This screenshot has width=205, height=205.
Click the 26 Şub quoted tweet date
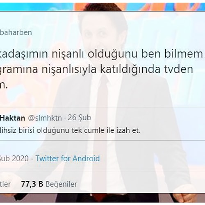[80, 118]
